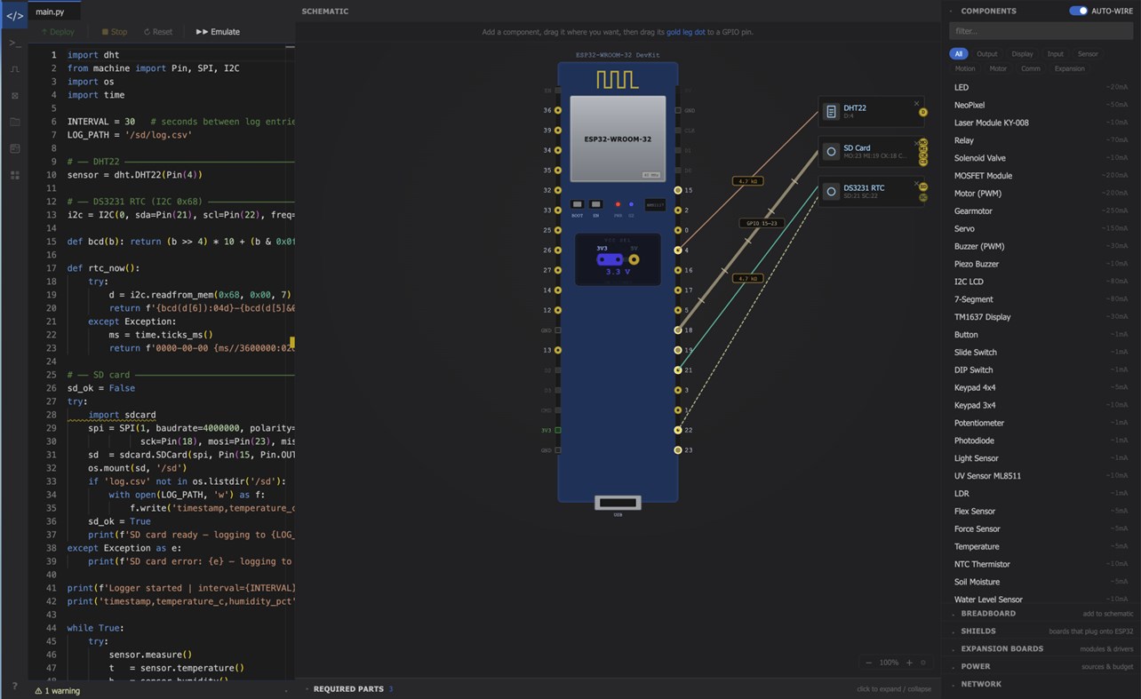Click GPIO pin 36 on ESP32
Image resolution: width=1141 pixels, height=699 pixels.
558,111
